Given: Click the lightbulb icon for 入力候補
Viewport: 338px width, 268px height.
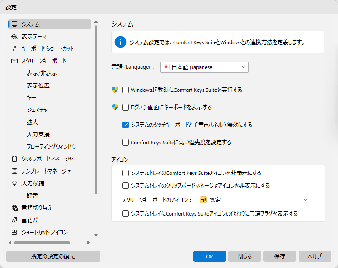Looking at the screenshot, I should pos(14,183).
